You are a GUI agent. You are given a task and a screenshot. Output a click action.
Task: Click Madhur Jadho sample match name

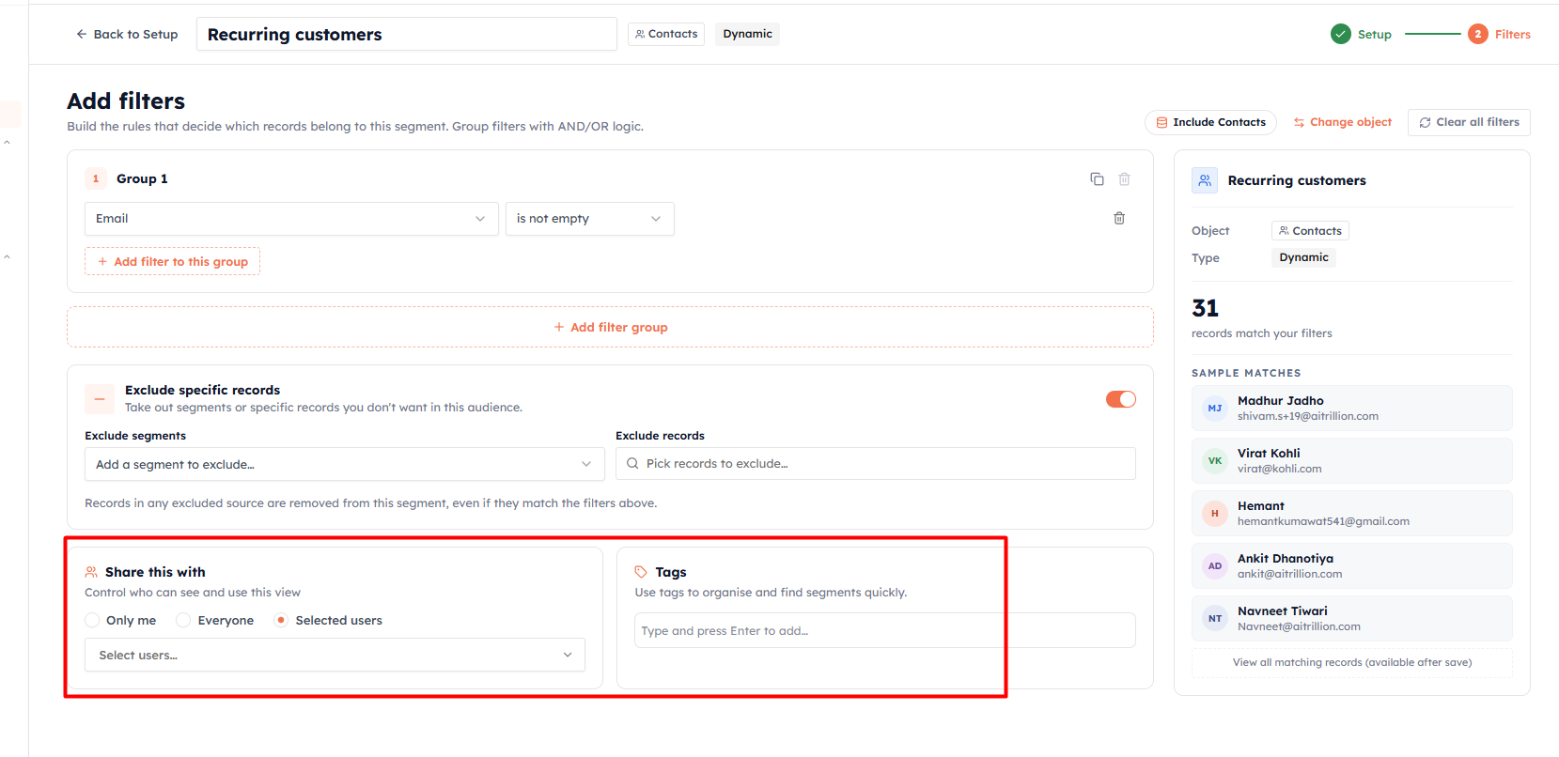point(1281,400)
